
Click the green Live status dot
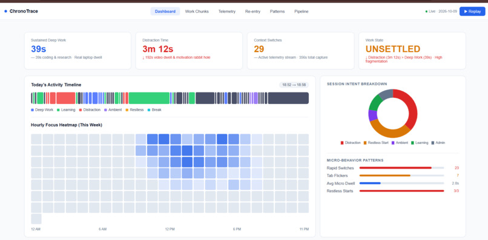tap(426, 11)
